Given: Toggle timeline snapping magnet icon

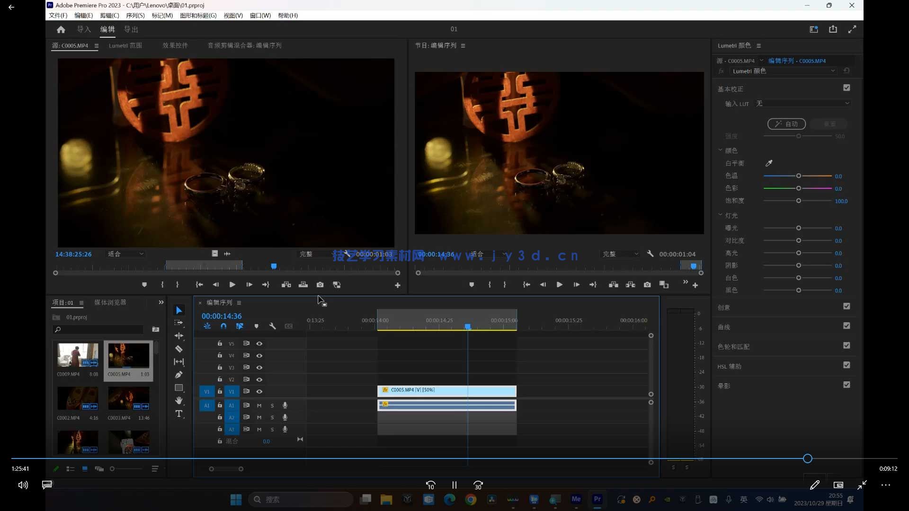Looking at the screenshot, I should [x=223, y=326].
